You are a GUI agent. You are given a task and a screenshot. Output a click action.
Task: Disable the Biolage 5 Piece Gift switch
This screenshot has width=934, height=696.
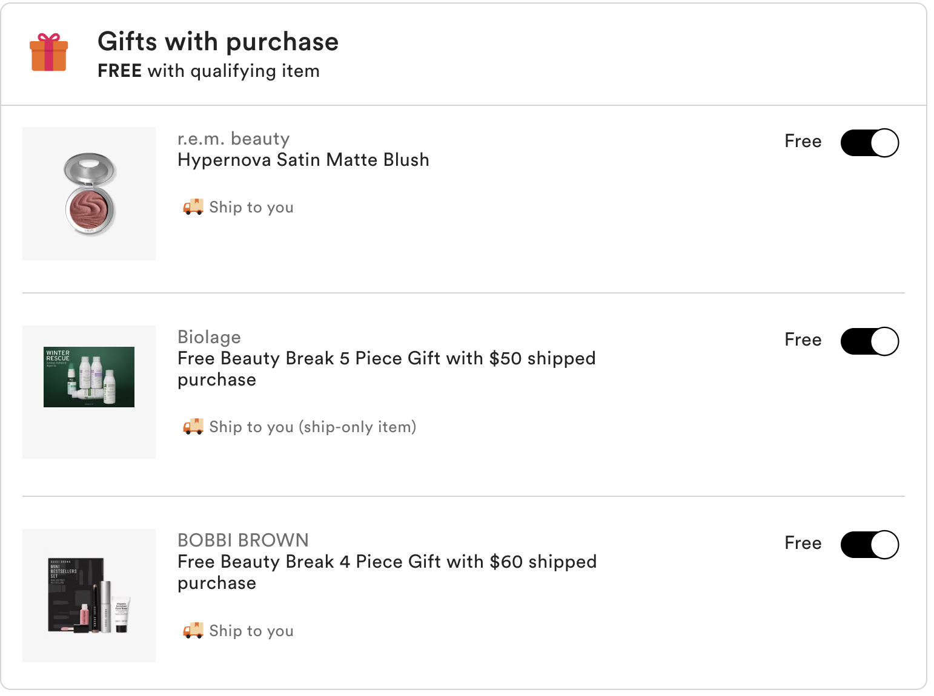point(869,341)
